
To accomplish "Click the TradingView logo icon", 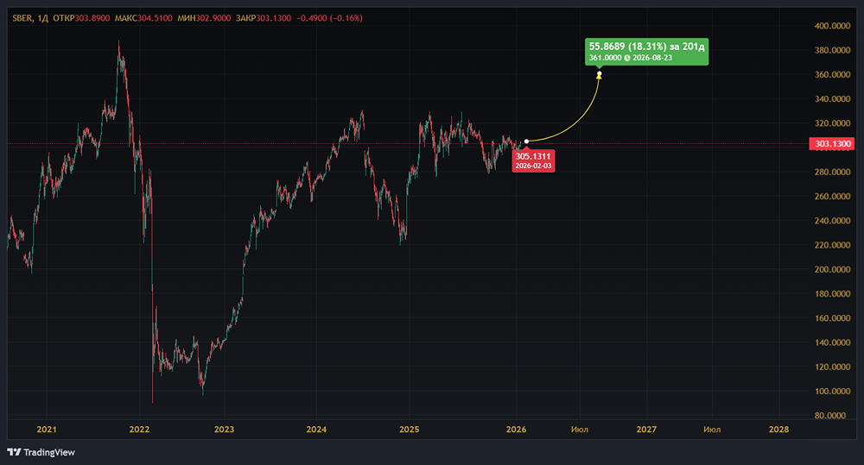I will [14, 452].
